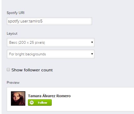Enable the Show follower count checkbox
The image size is (134, 114).
8,70
